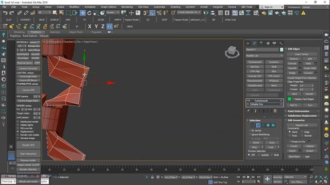Click the ViewCube in viewport

[x=232, y=51]
